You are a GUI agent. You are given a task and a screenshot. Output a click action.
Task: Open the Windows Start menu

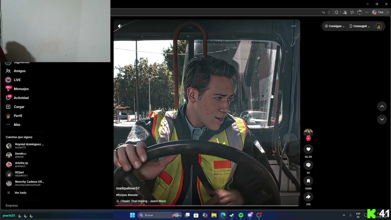(133, 215)
